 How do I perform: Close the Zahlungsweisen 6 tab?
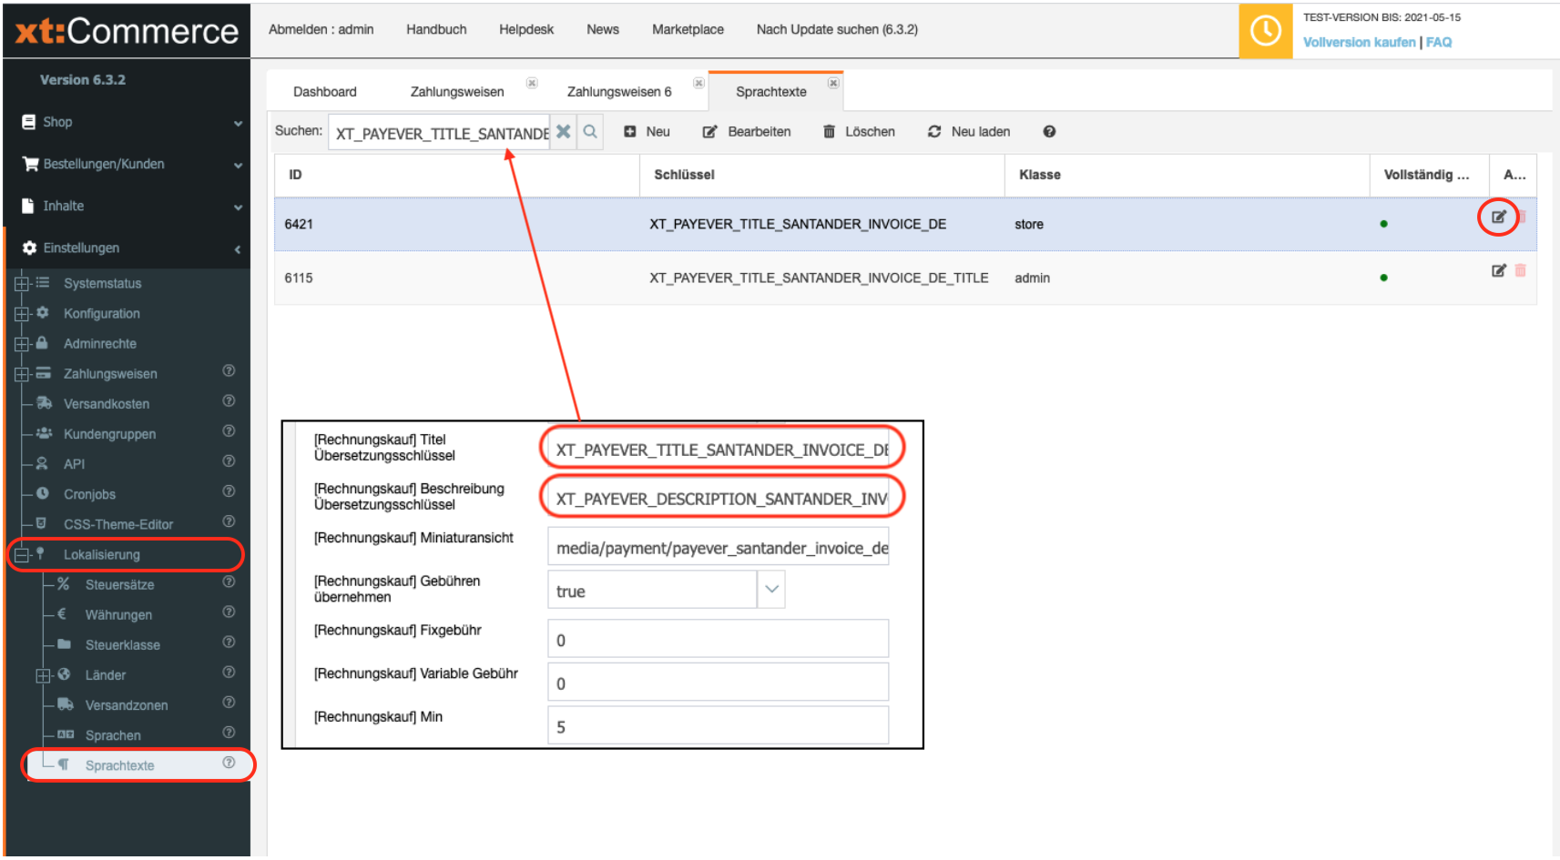698,83
